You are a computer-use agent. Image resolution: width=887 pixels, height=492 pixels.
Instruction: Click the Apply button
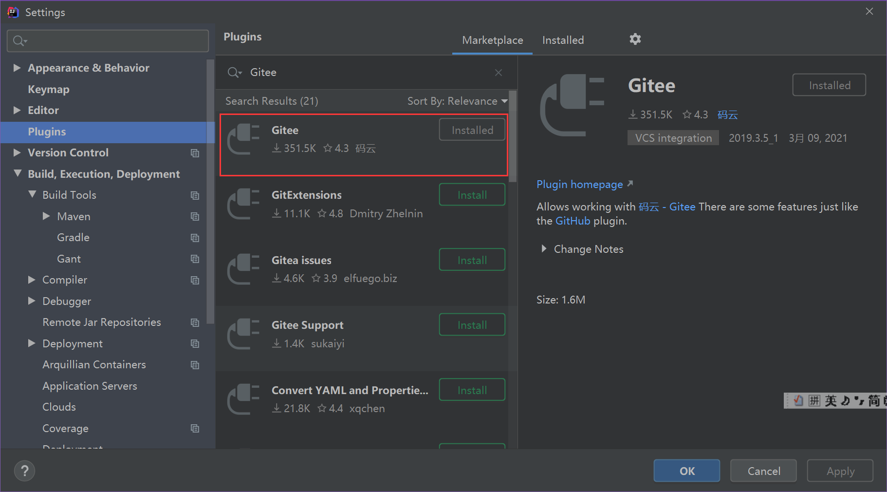pos(840,471)
